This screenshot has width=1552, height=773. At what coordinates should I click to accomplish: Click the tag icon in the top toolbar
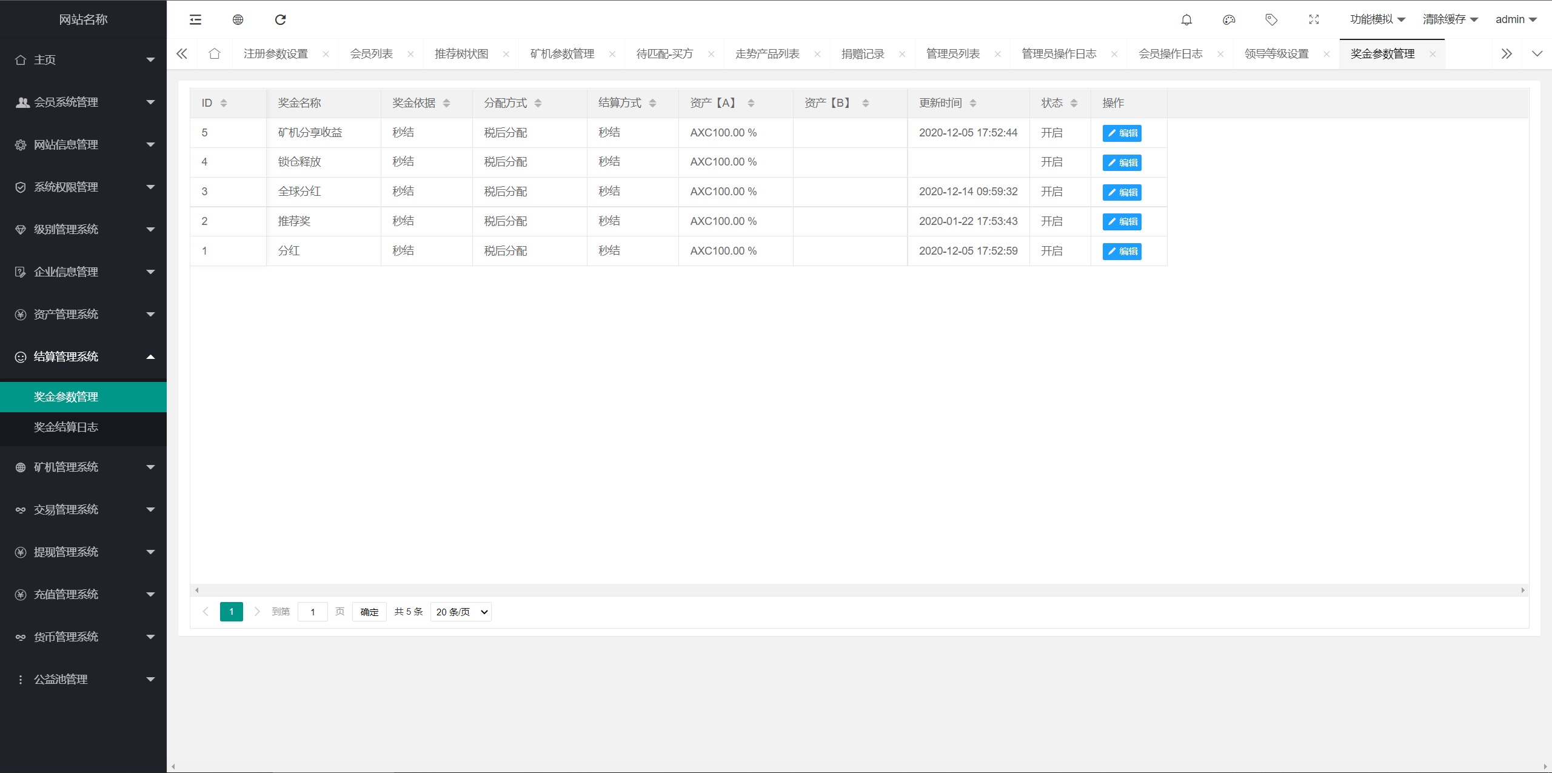click(1271, 19)
